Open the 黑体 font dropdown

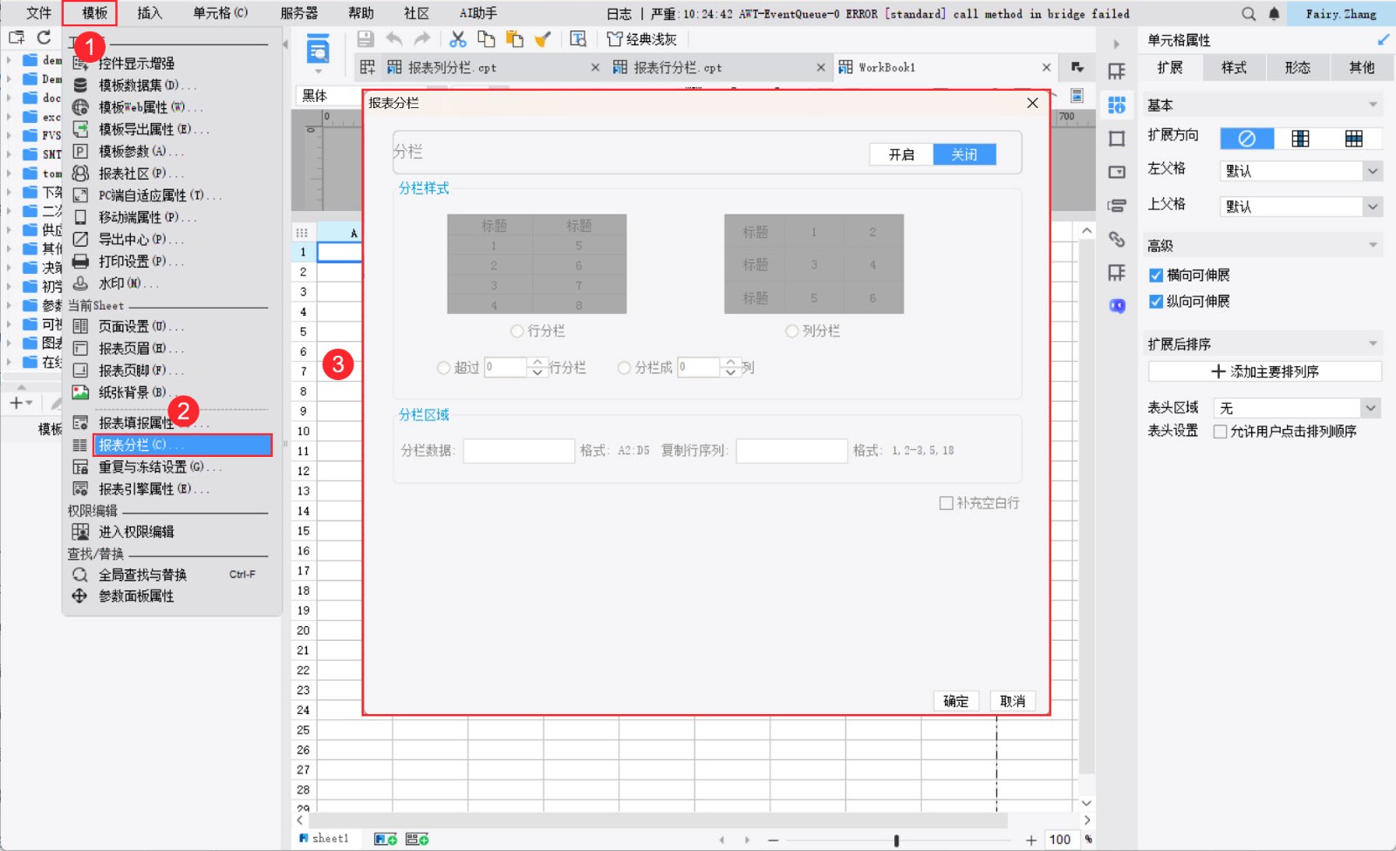330,96
